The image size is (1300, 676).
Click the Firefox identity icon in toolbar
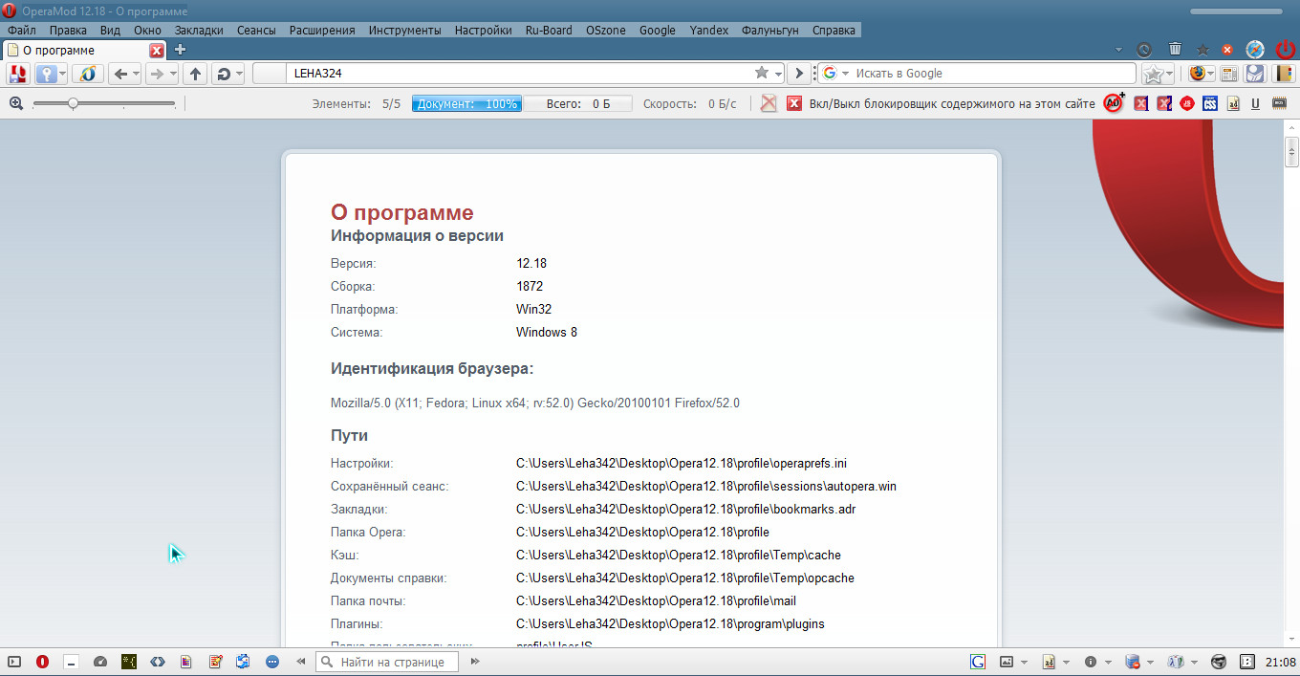[1196, 74]
